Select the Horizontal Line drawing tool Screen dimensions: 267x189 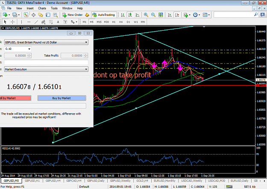click(29, 22)
